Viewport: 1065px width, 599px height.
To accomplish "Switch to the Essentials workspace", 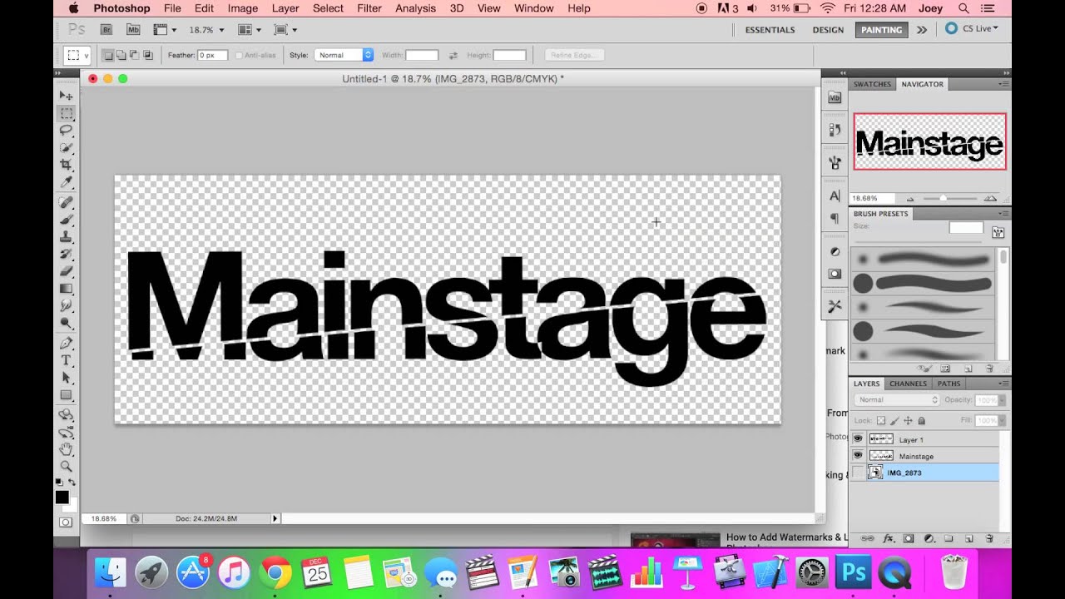I will click(770, 30).
